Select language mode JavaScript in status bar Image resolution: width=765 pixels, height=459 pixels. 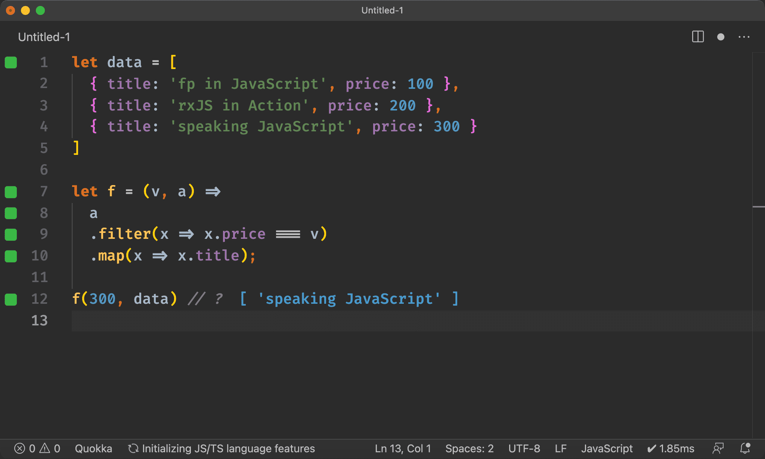(x=607, y=448)
